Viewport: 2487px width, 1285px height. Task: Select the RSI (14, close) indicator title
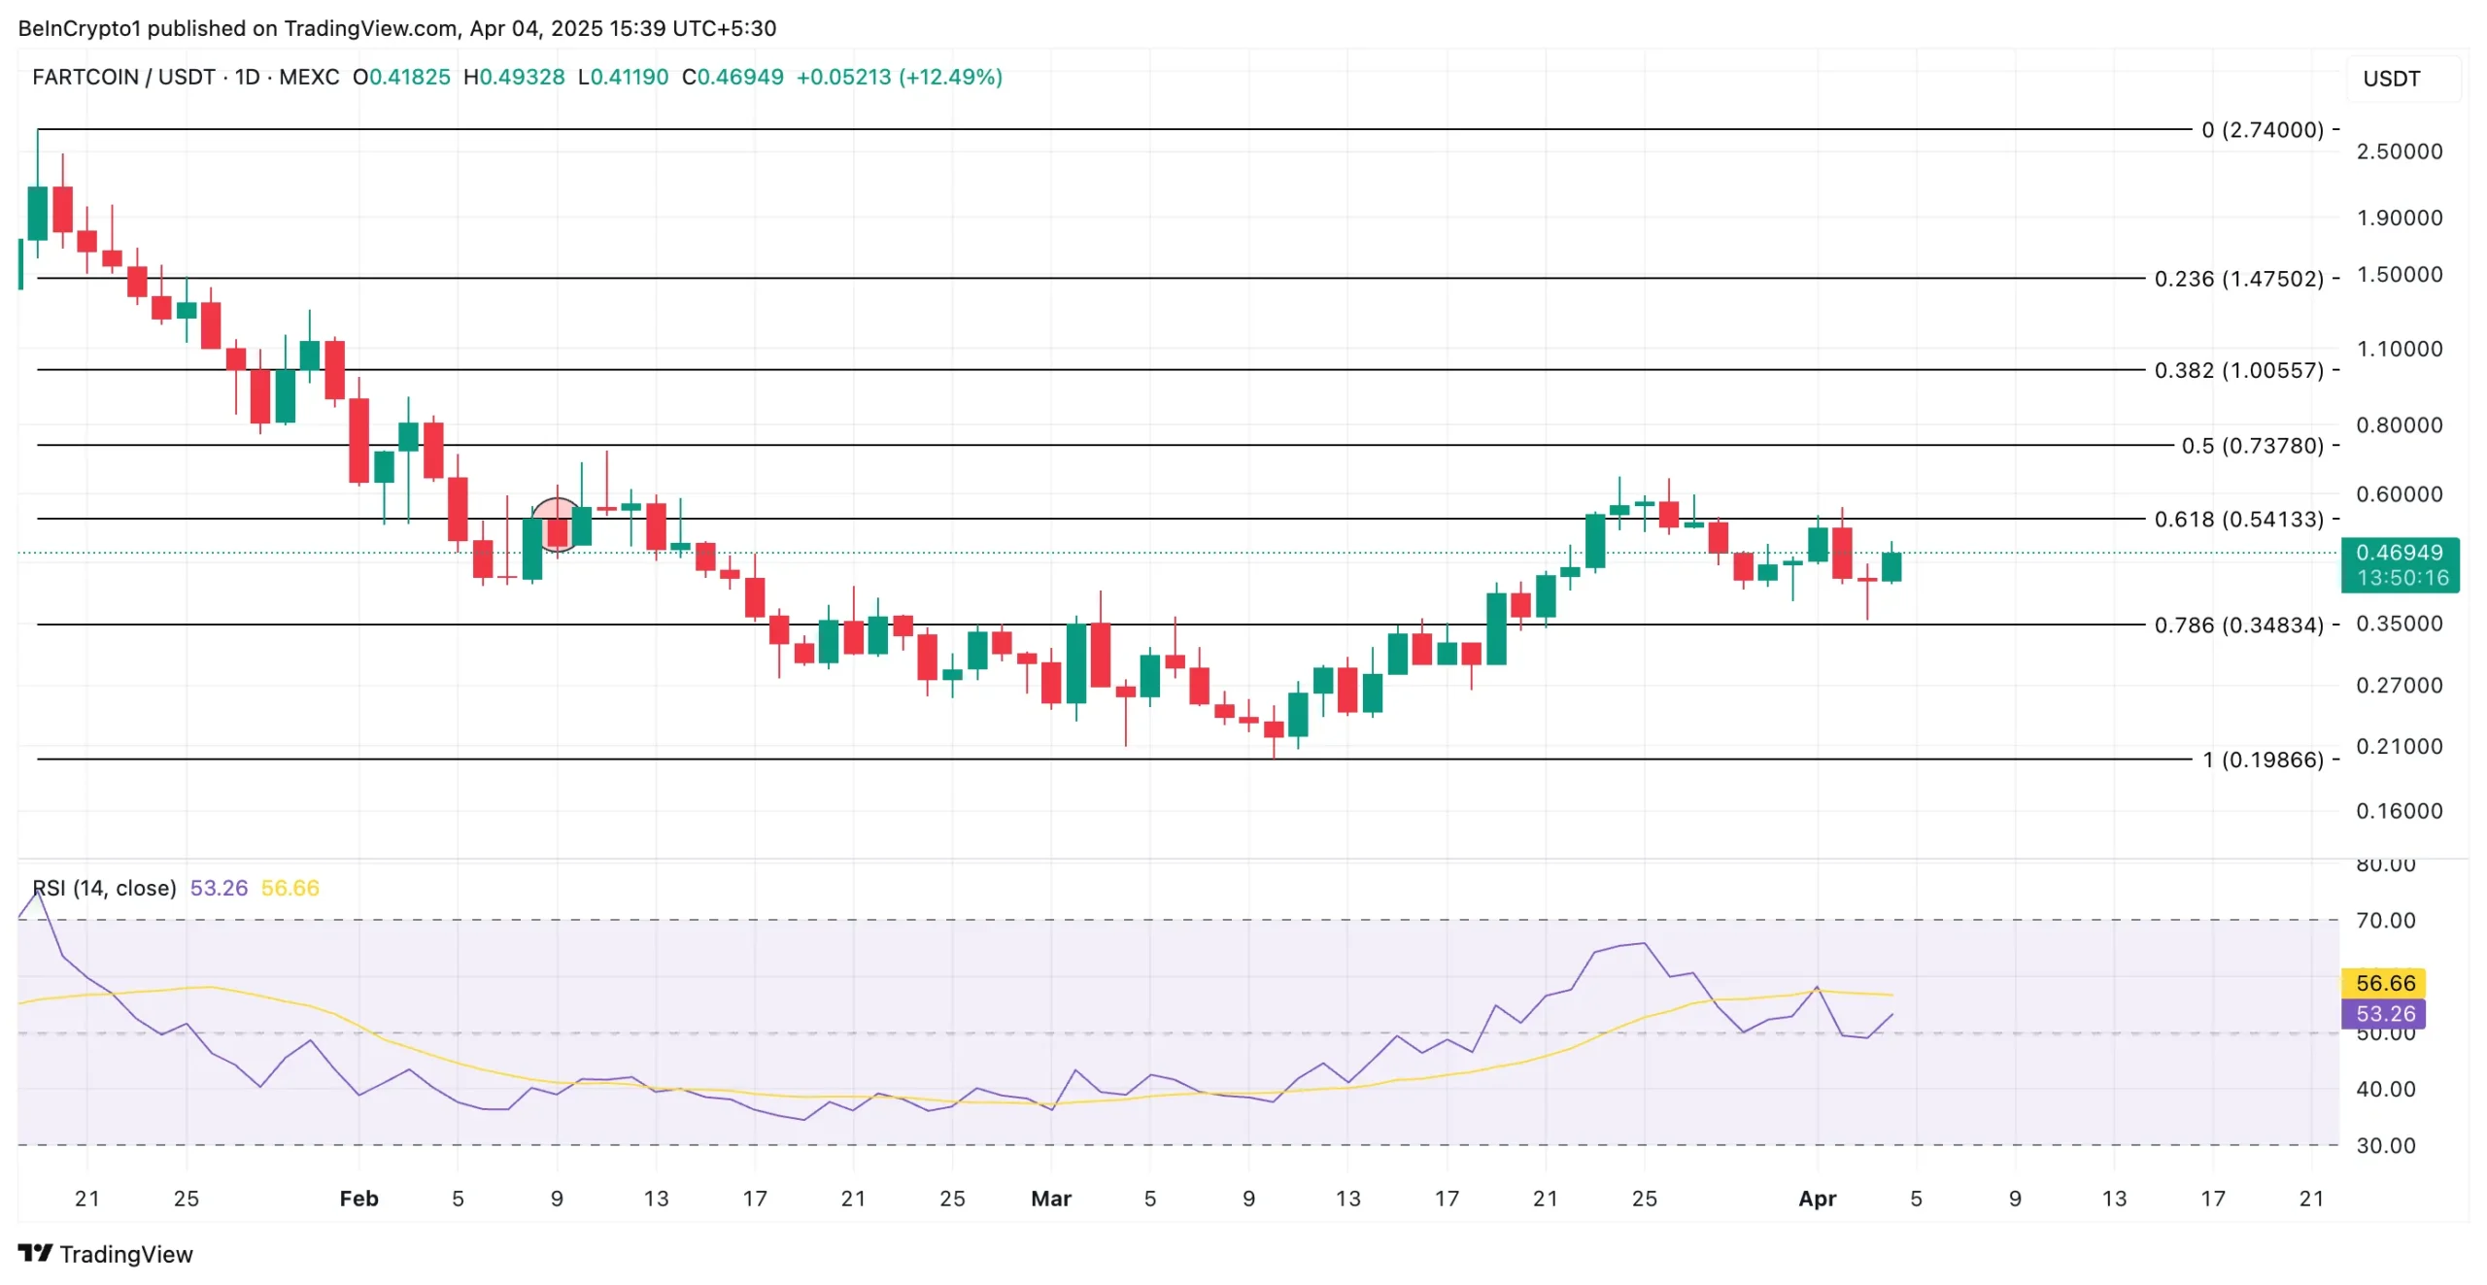[105, 888]
